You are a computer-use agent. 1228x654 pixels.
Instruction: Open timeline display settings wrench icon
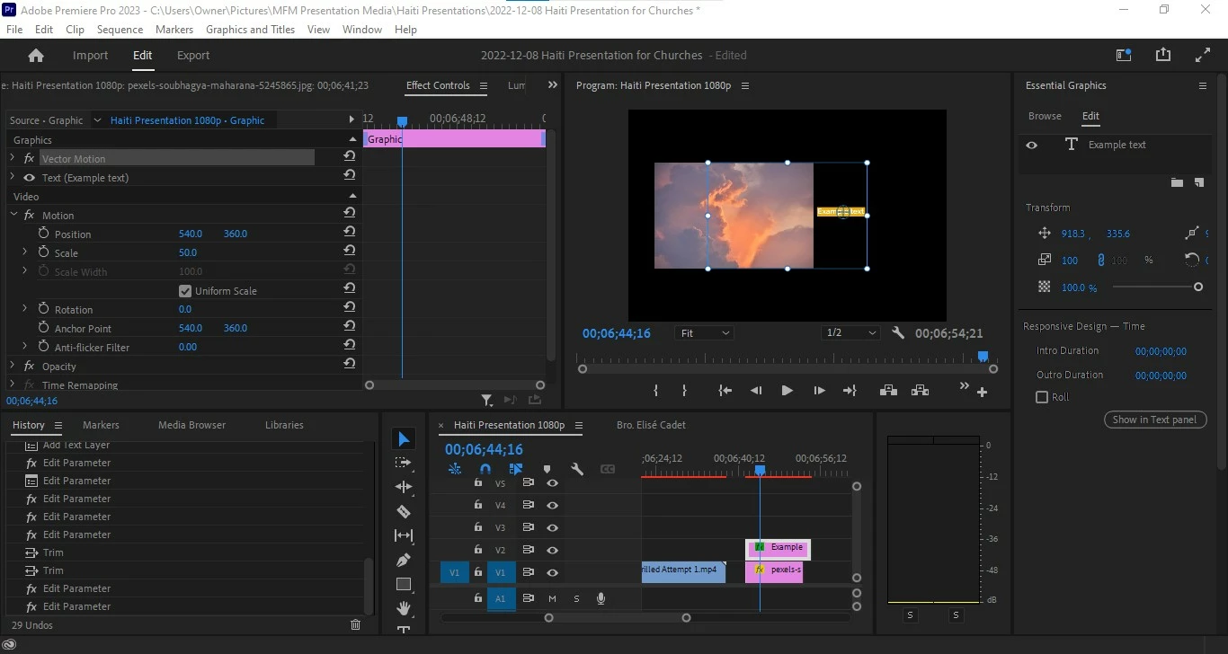pyautogui.click(x=577, y=469)
